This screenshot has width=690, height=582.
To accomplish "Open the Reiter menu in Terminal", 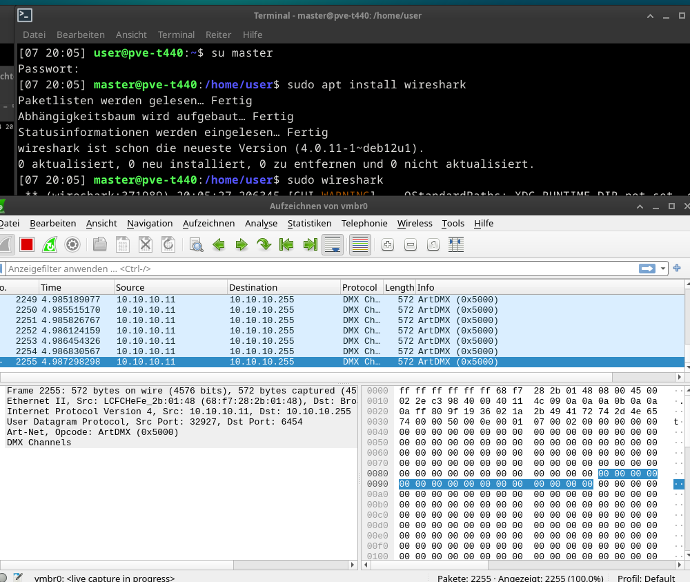I will pos(218,35).
